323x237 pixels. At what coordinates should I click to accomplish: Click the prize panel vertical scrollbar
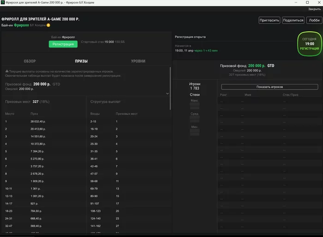[170, 88]
